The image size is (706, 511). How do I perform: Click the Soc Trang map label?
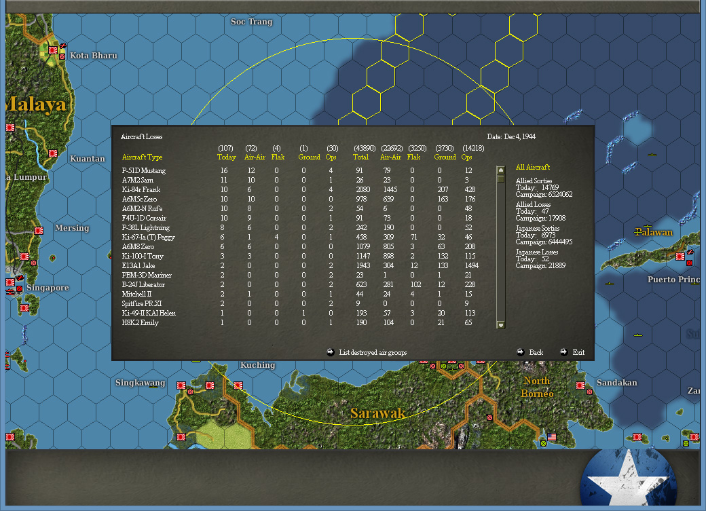[252, 22]
